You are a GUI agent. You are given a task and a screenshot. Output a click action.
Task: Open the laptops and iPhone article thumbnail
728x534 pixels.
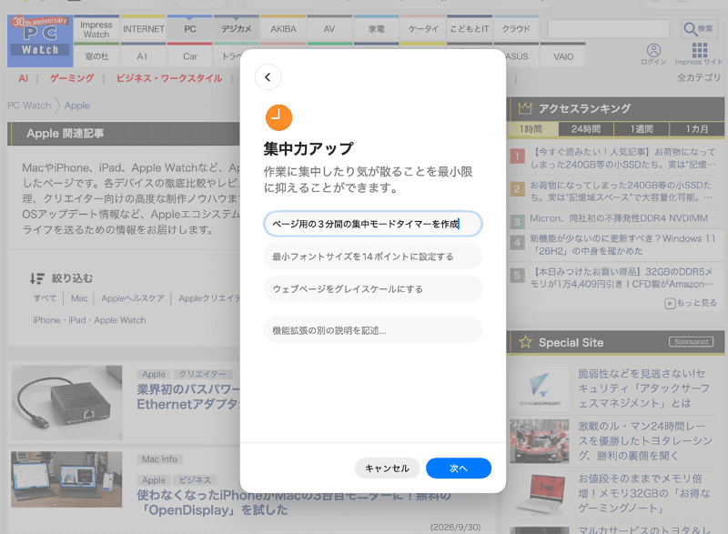point(66,479)
